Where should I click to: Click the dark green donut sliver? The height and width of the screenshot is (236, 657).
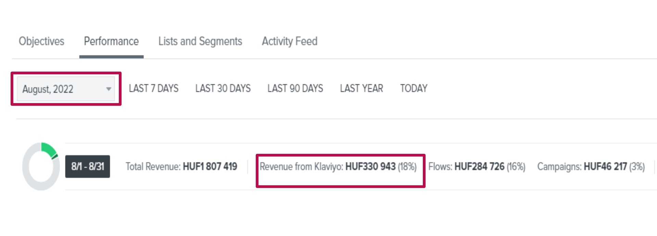tap(55, 157)
